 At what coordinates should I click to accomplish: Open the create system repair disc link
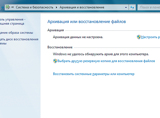(x=19, y=41)
